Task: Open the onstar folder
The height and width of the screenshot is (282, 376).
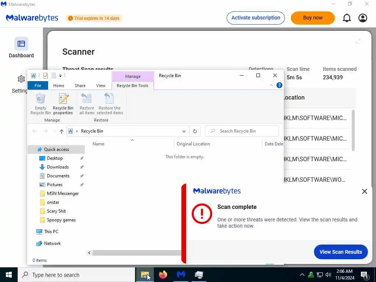Action: [53, 202]
